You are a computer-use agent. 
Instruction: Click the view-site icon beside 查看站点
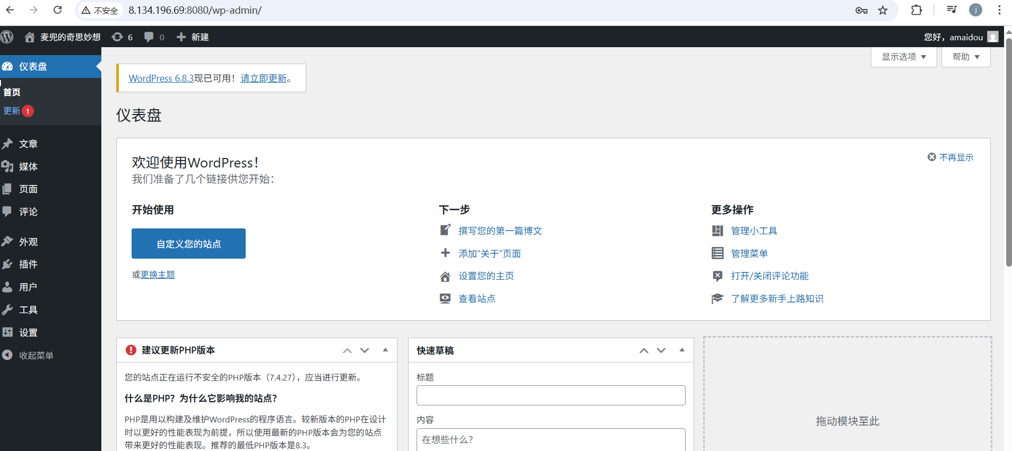[x=445, y=299]
